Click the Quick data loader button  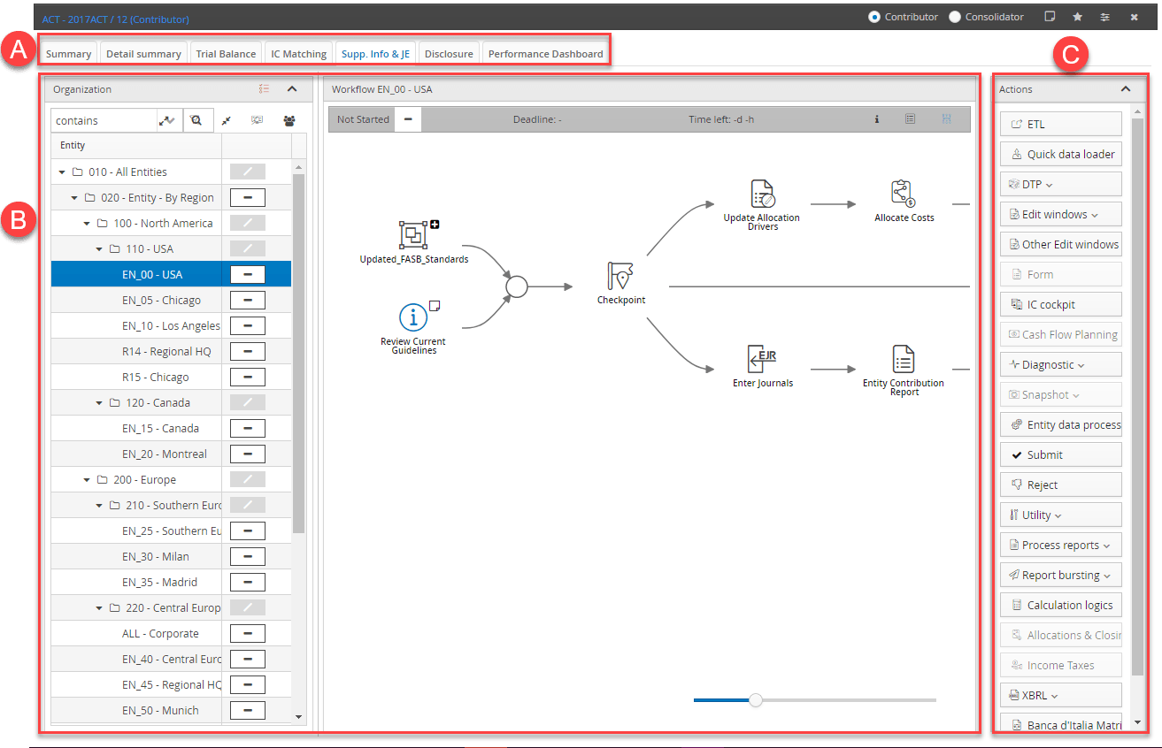point(1061,154)
